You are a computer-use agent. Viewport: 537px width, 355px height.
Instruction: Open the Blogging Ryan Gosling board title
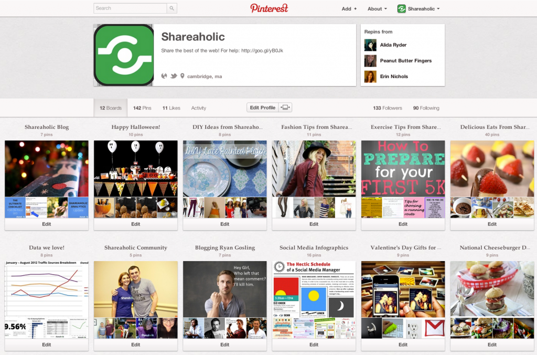pyautogui.click(x=224, y=248)
